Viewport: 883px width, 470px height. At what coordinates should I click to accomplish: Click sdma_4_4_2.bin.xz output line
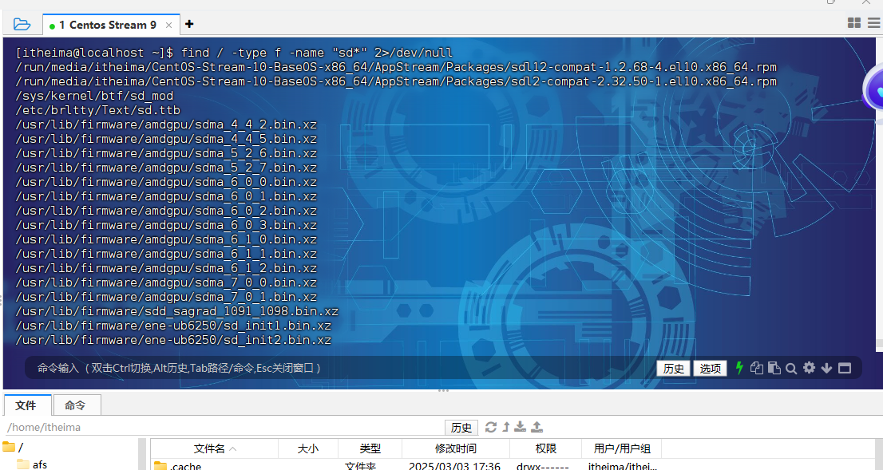pyautogui.click(x=166, y=124)
